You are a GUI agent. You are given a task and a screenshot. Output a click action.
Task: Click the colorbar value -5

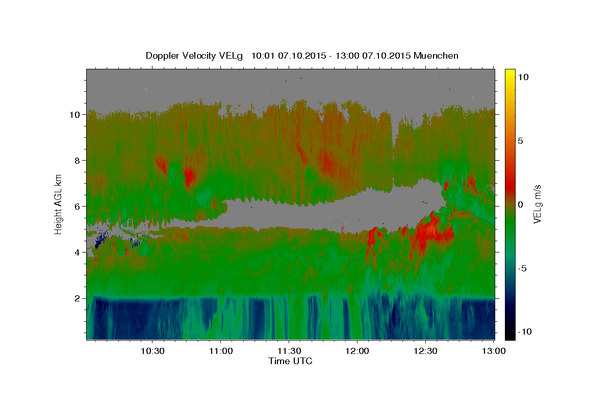(x=523, y=268)
